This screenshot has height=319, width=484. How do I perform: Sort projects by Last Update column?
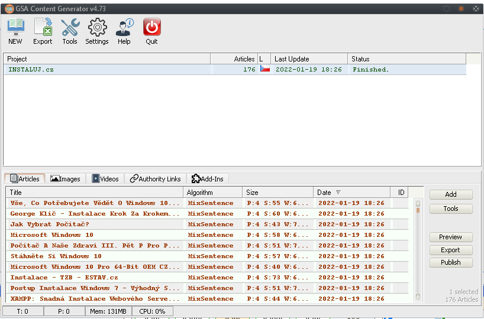point(308,59)
